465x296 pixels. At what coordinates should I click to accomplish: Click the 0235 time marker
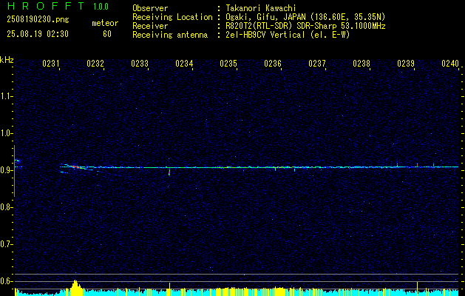tap(228, 64)
